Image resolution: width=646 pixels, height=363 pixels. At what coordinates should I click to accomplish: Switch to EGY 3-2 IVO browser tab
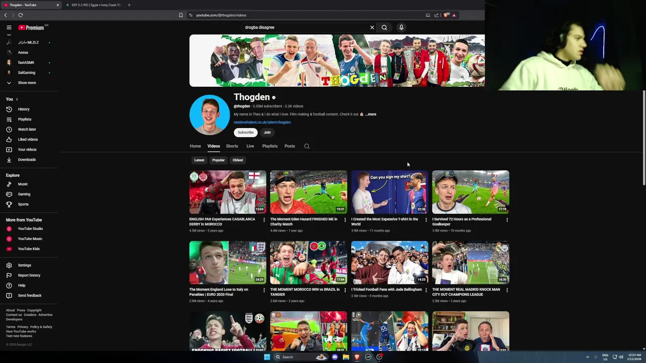click(x=93, y=5)
